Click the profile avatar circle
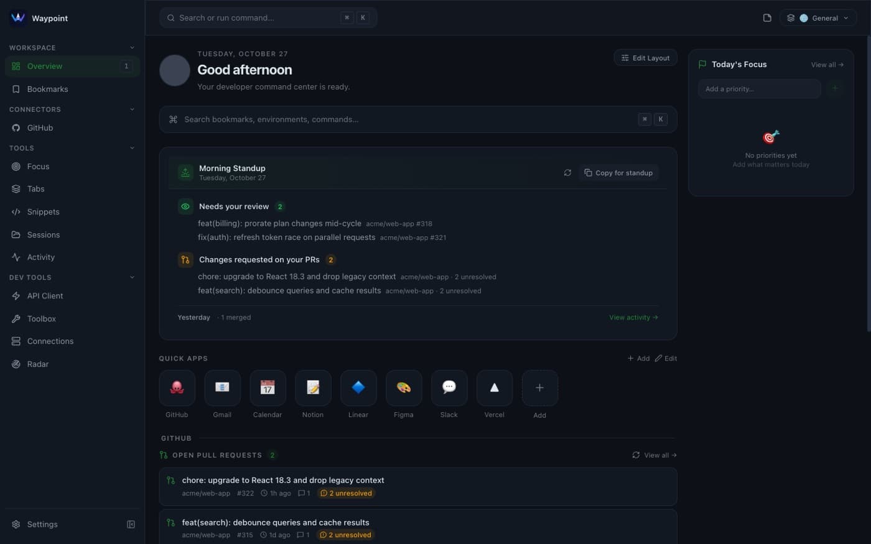Screen dimensions: 871x544 (175, 70)
